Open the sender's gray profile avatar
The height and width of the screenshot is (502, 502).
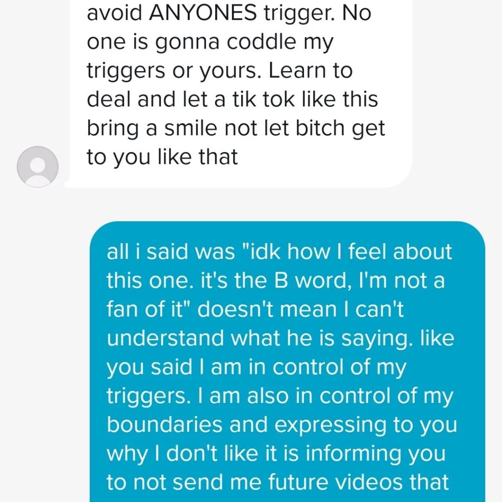pyautogui.click(x=37, y=167)
